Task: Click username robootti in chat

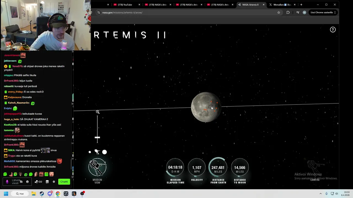Action: pos(9,86)
